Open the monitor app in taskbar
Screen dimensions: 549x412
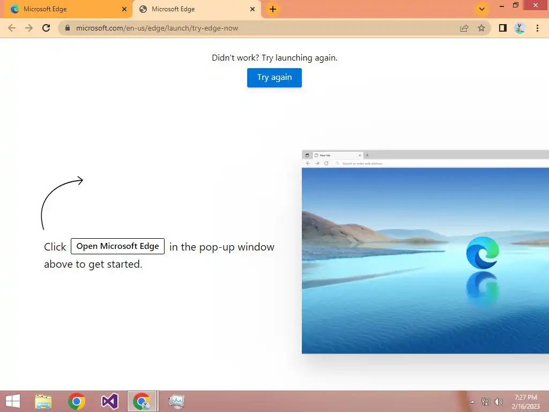pos(176,401)
